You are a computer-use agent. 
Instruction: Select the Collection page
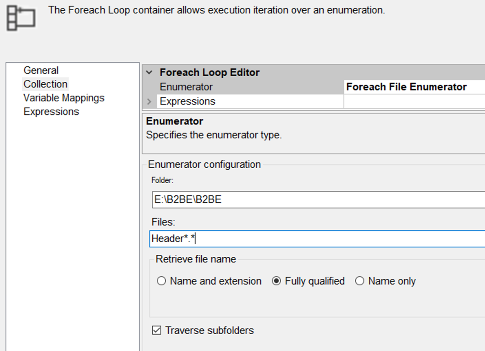click(45, 84)
